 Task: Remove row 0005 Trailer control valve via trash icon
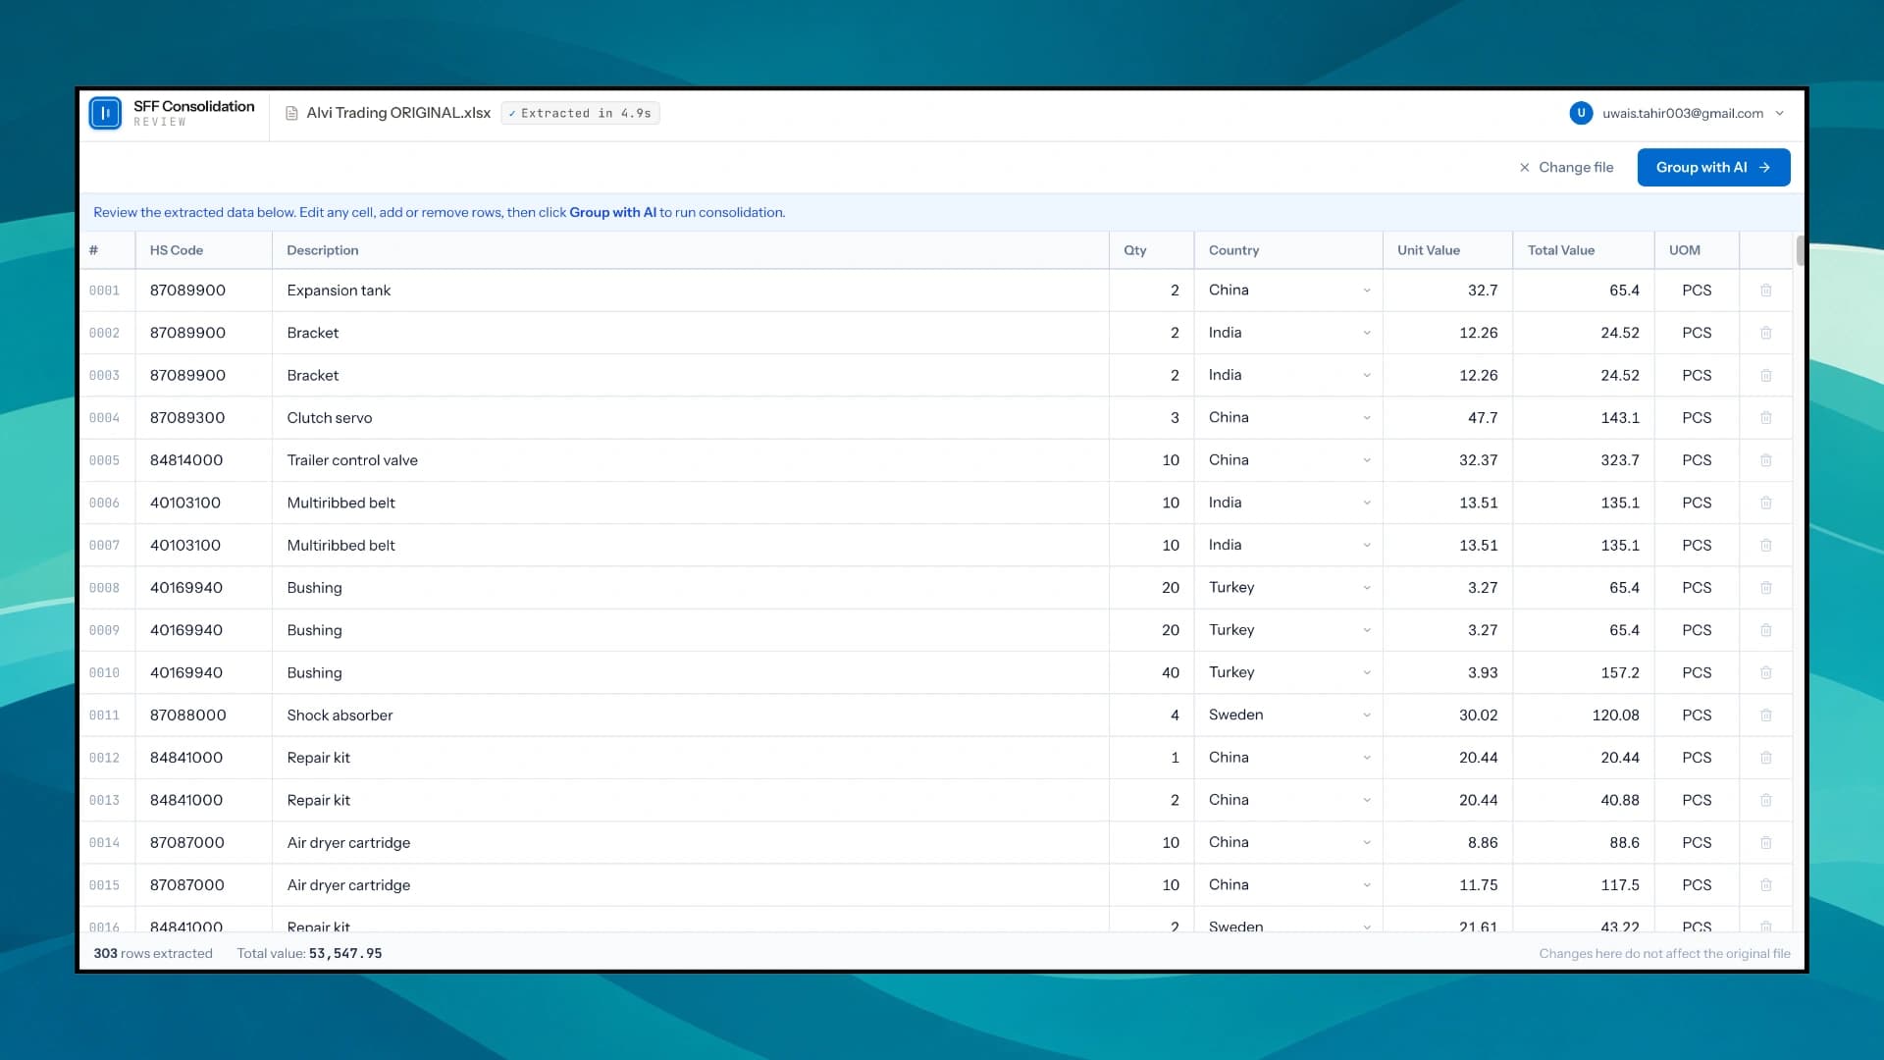(x=1766, y=460)
